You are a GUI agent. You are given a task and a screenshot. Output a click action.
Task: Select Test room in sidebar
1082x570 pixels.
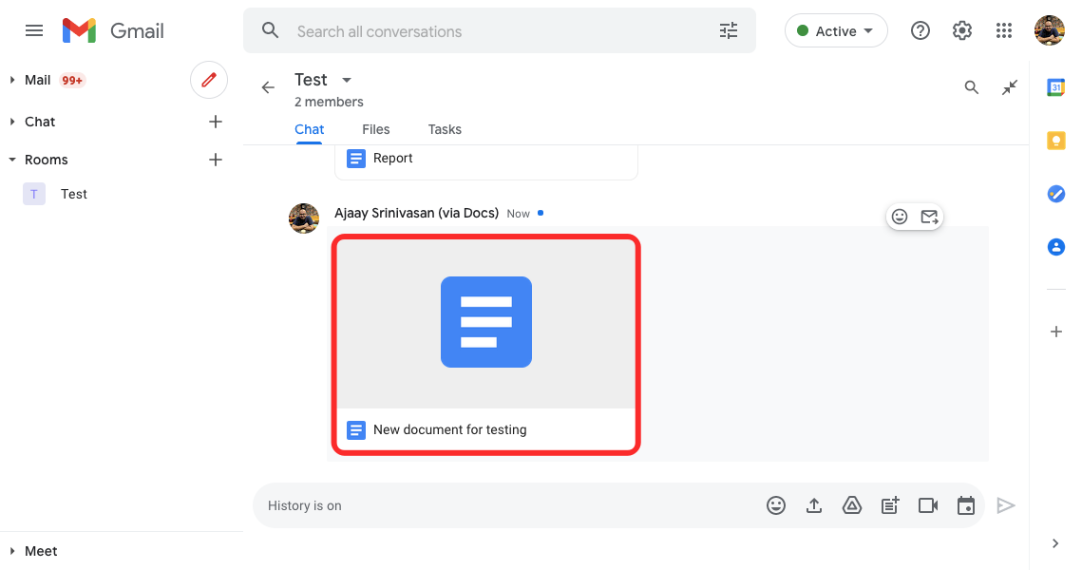74,194
